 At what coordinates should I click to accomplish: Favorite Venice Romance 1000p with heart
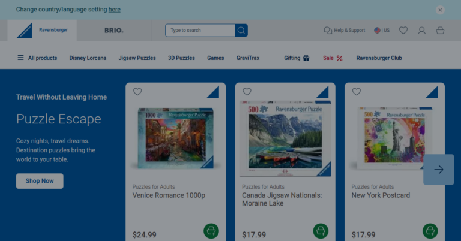click(137, 92)
